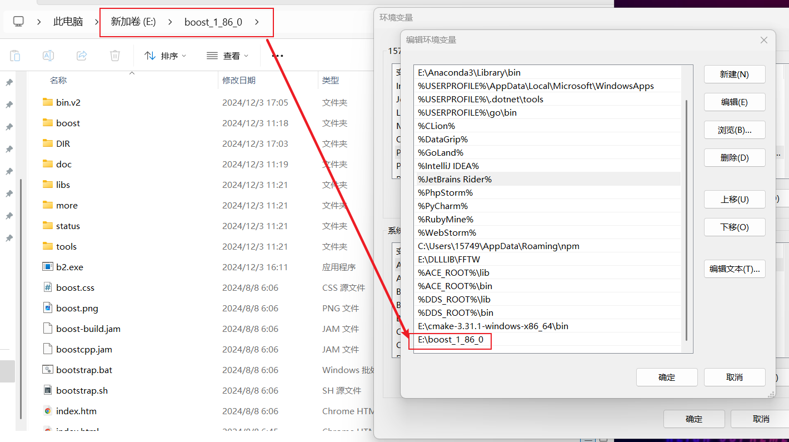The height and width of the screenshot is (442, 789).
Task: Select the E:\boost_1_86_0 path entry
Action: [x=451, y=340]
